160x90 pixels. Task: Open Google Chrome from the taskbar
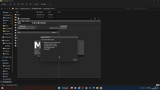pos(86,88)
